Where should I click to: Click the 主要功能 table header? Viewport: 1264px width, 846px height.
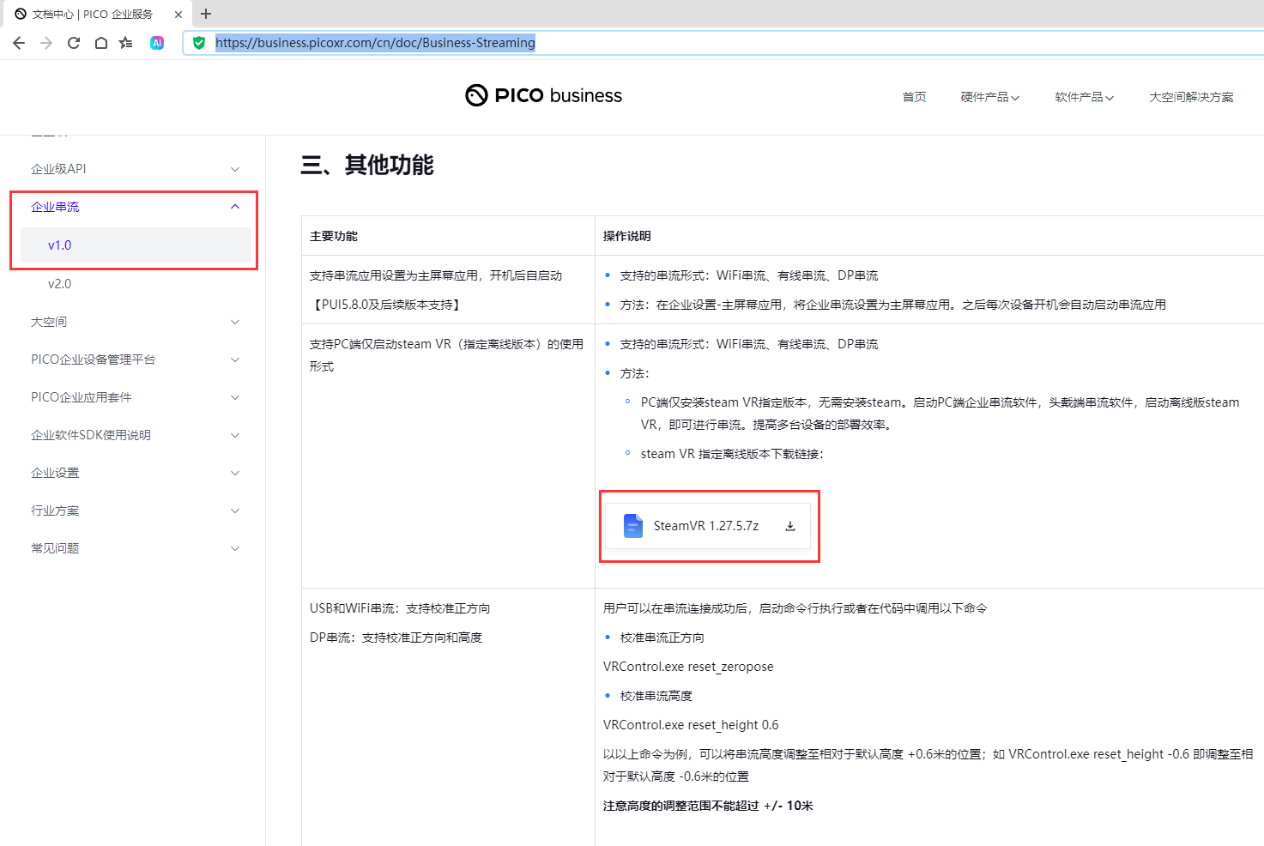click(334, 236)
